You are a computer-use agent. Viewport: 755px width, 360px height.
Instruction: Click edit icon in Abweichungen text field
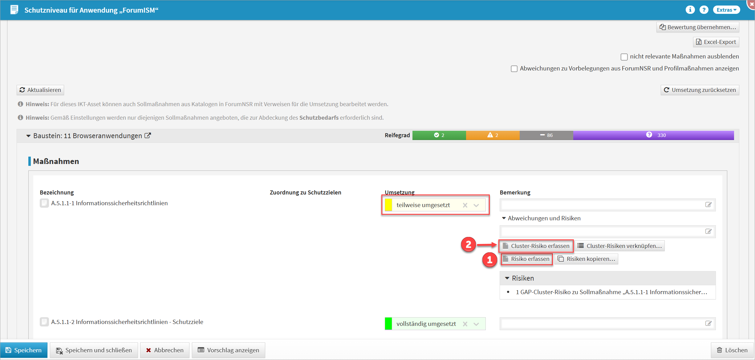pos(708,231)
